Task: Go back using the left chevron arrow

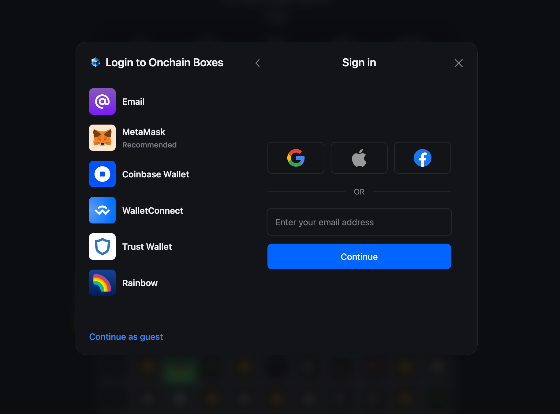Action: tap(258, 63)
